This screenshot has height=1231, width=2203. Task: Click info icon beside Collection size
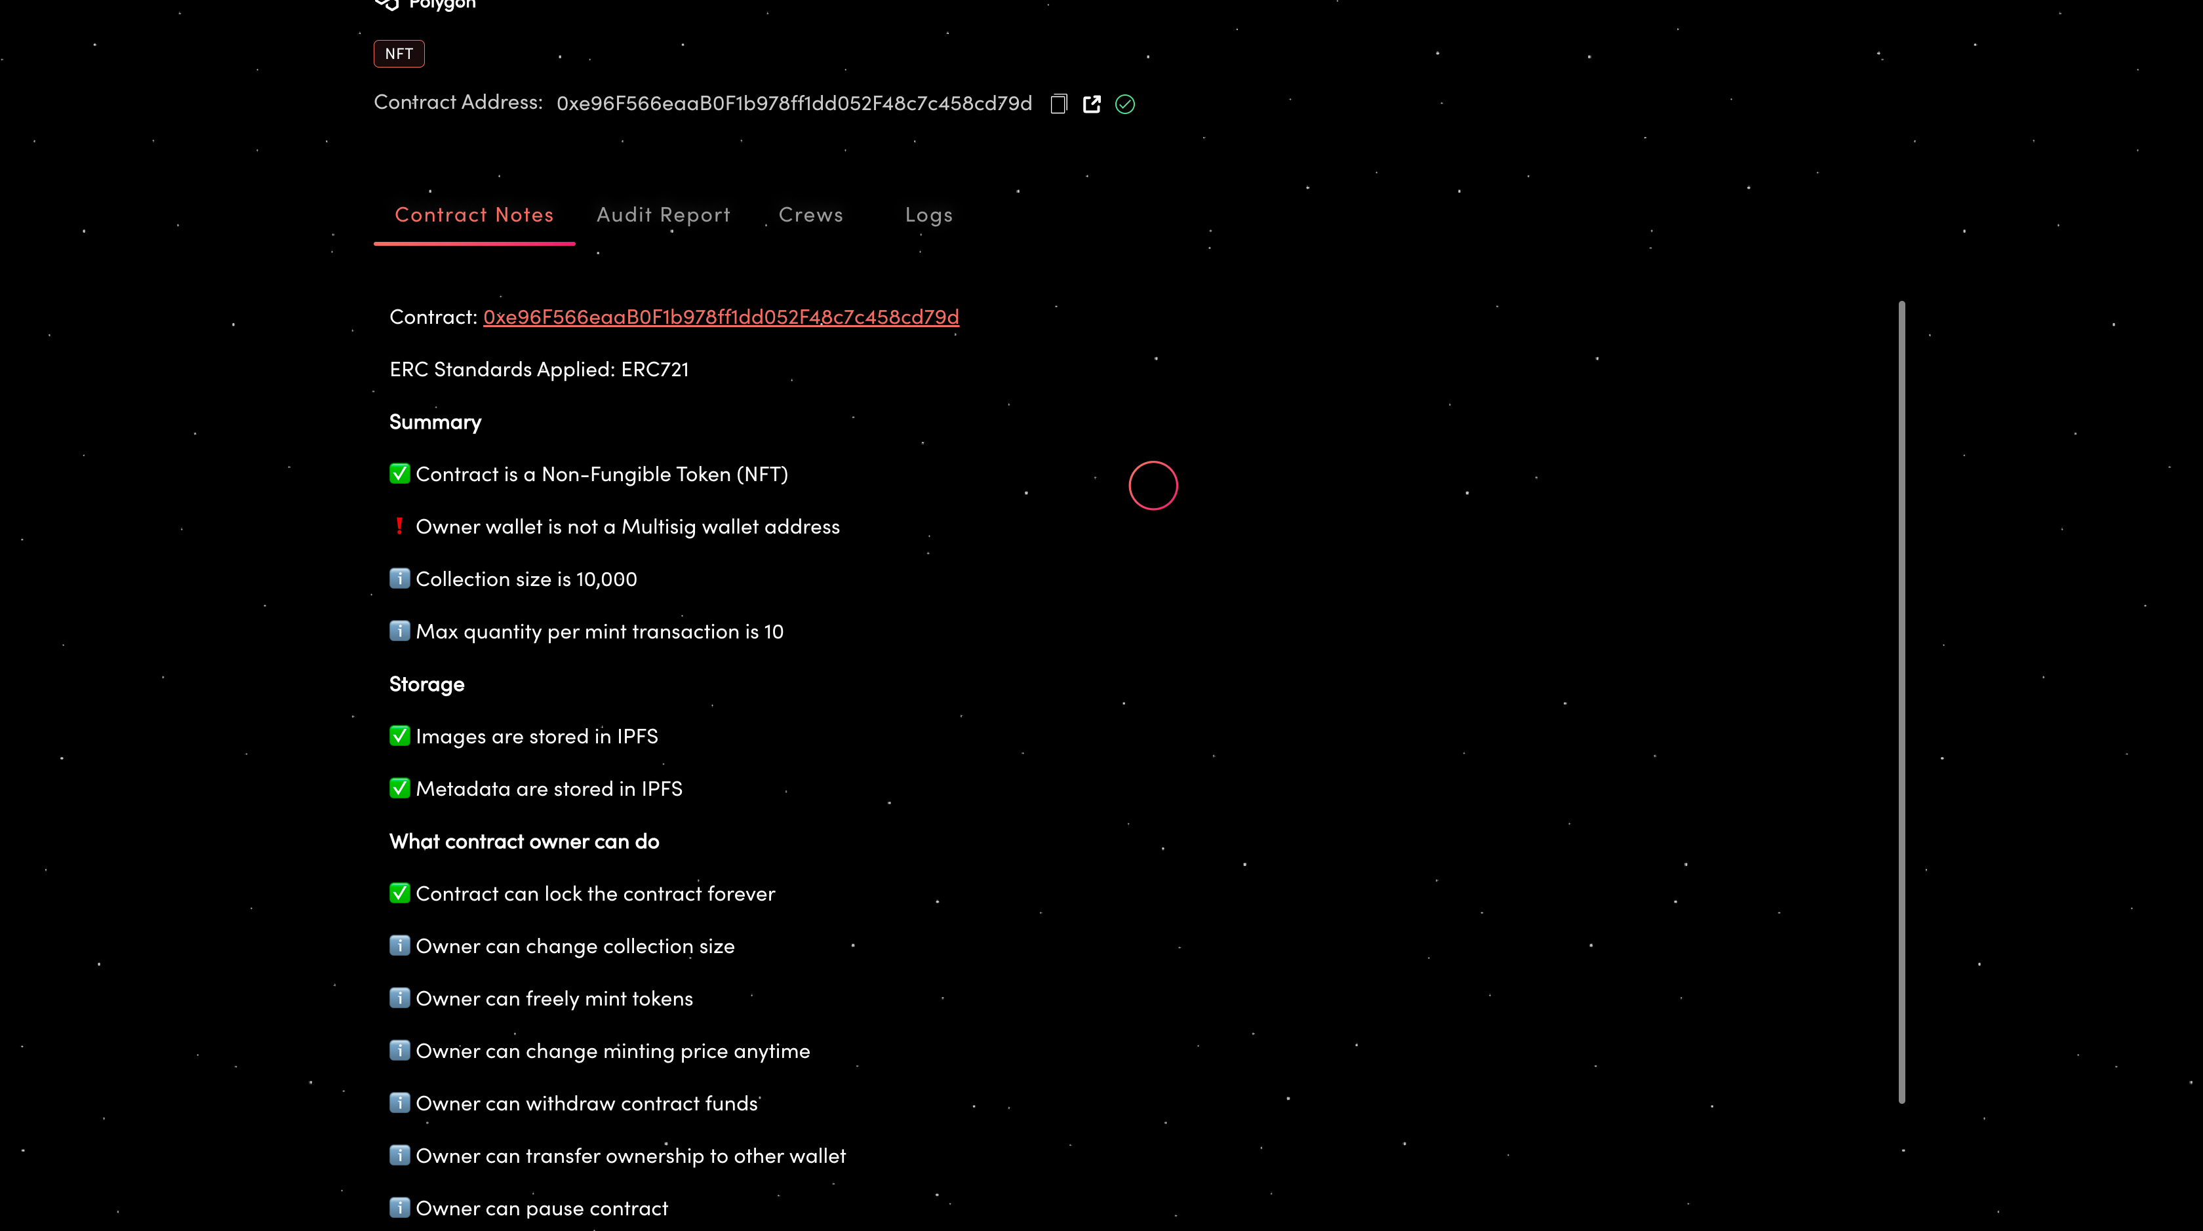399,578
